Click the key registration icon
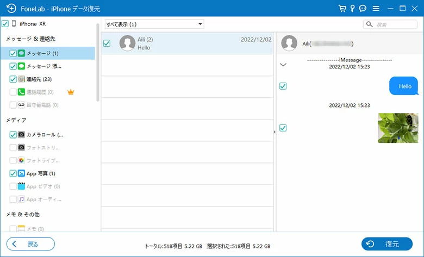Image resolution: width=424 pixels, height=257 pixels. pyautogui.click(x=352, y=9)
